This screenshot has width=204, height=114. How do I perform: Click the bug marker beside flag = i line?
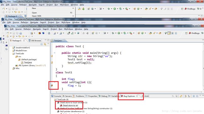point(52,85)
